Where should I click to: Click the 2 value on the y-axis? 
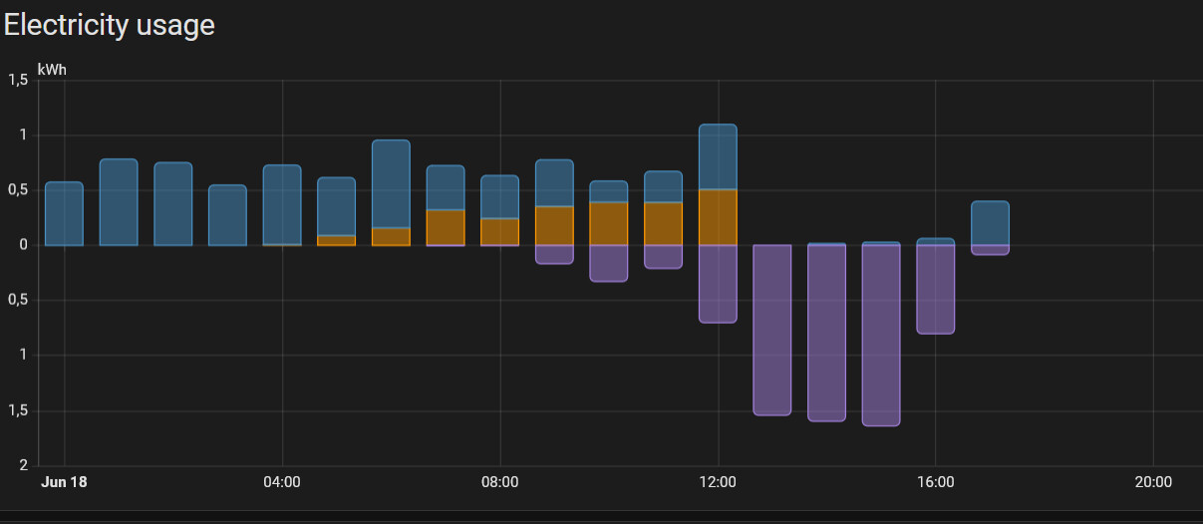click(x=26, y=465)
